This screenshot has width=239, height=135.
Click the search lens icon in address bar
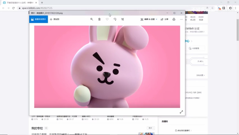(207, 8)
